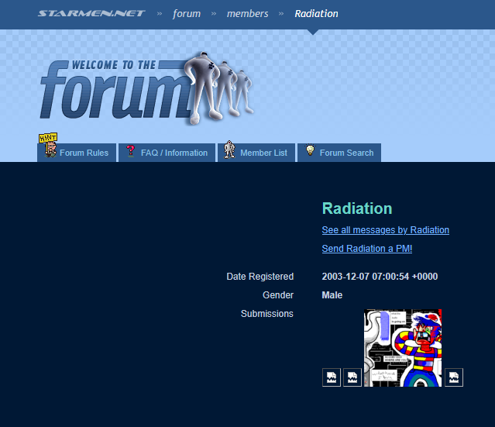
Task: Go to the forum breadcrumb link
Action: (187, 13)
